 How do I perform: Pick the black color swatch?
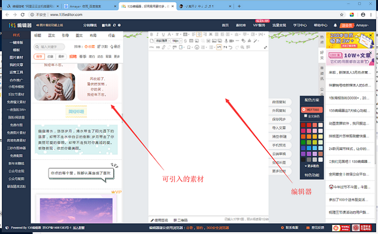303,159
